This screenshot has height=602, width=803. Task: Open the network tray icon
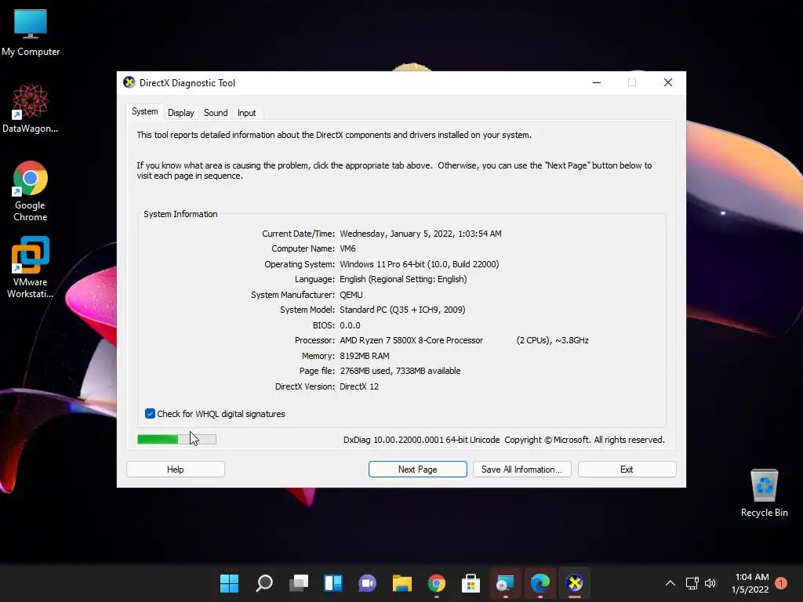(692, 583)
